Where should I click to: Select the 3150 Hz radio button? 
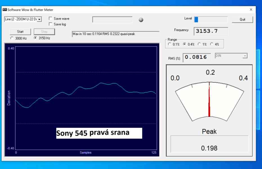pyautogui.click(x=35, y=38)
